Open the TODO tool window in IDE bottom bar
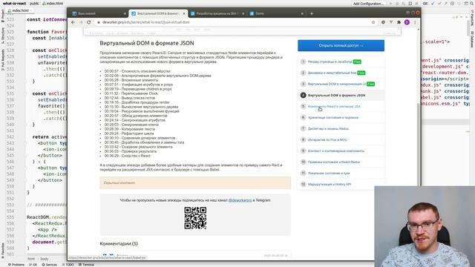Viewport: 475px width, 267px height. pos(68,265)
